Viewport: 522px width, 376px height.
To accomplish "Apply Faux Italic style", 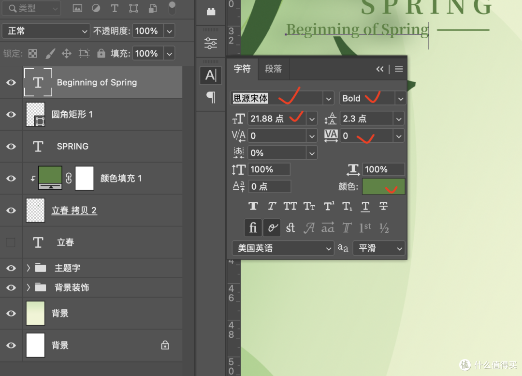I will click(x=272, y=206).
